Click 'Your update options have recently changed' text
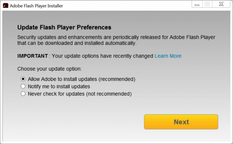The width and height of the screenshot is (233, 144). pyautogui.click(x=103, y=56)
